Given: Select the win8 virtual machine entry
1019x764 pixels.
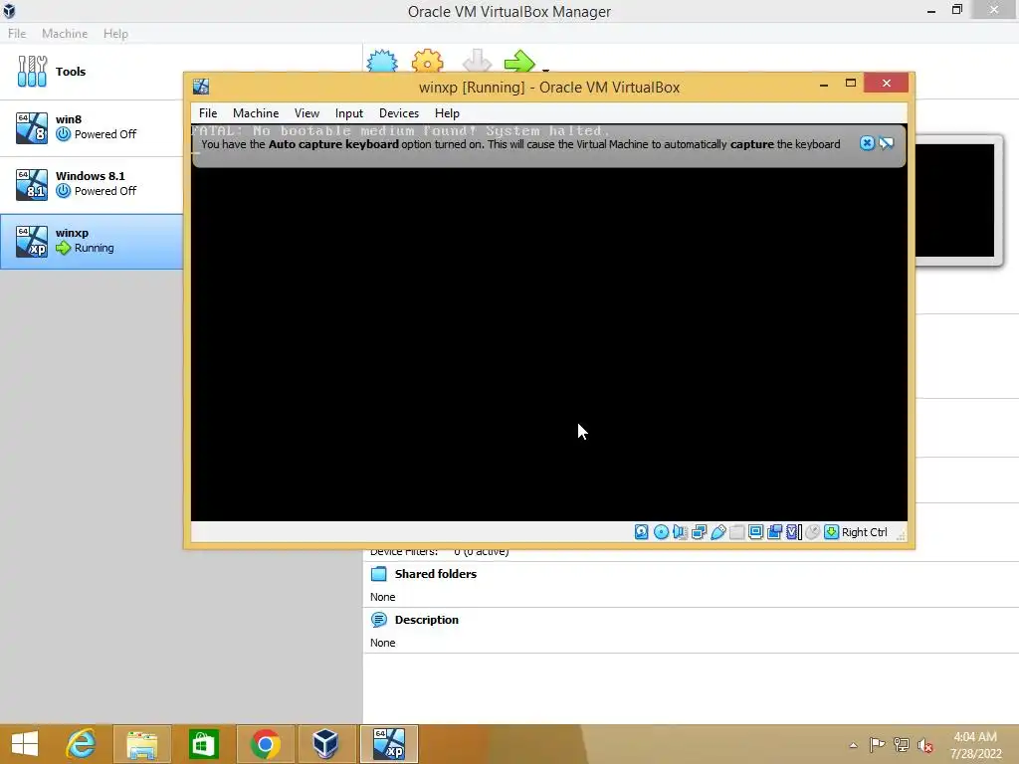Looking at the screenshot, I should coord(91,127).
